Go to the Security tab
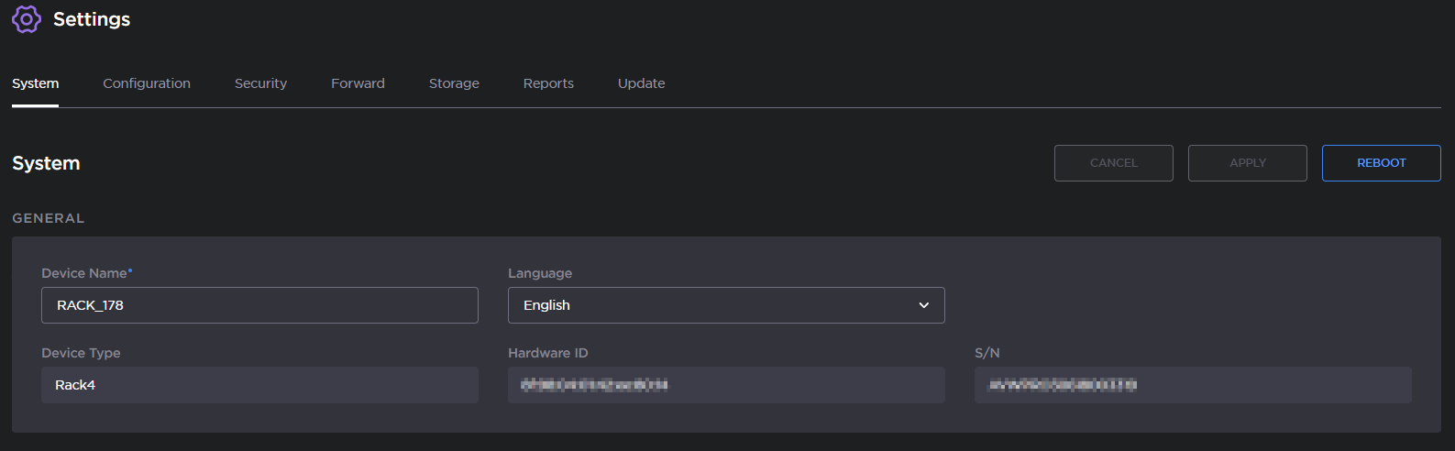 (260, 83)
